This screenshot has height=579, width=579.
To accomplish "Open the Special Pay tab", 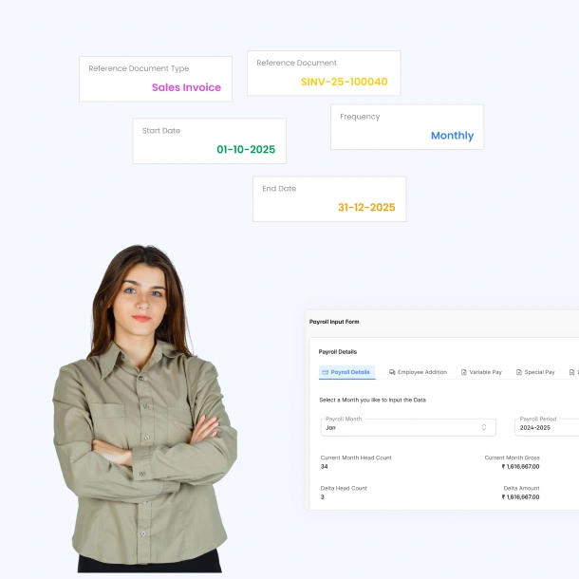I will pos(539,372).
